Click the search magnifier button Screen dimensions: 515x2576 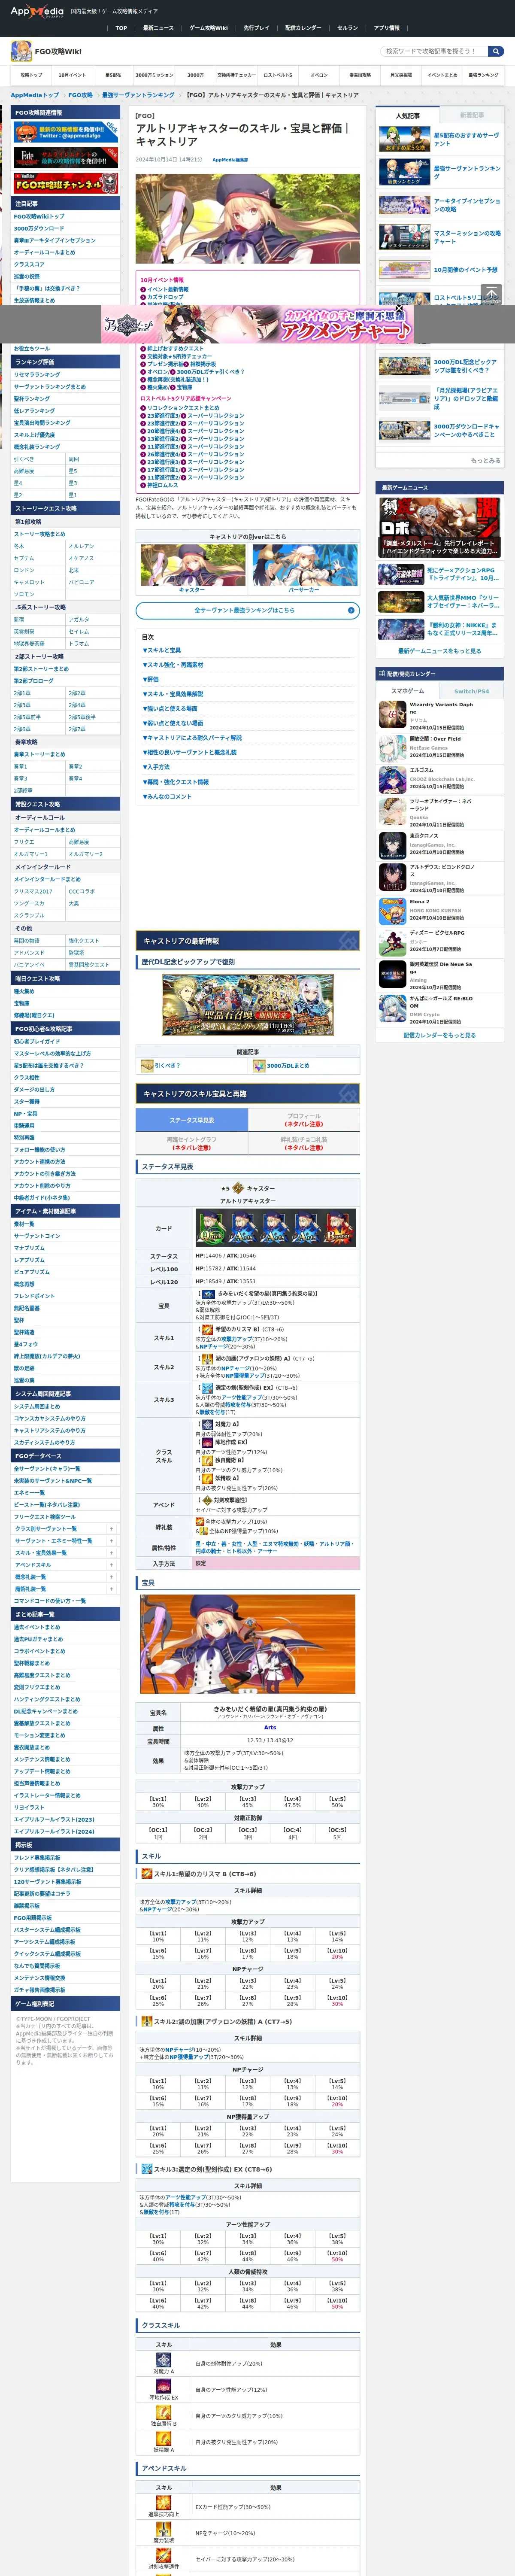coord(496,51)
